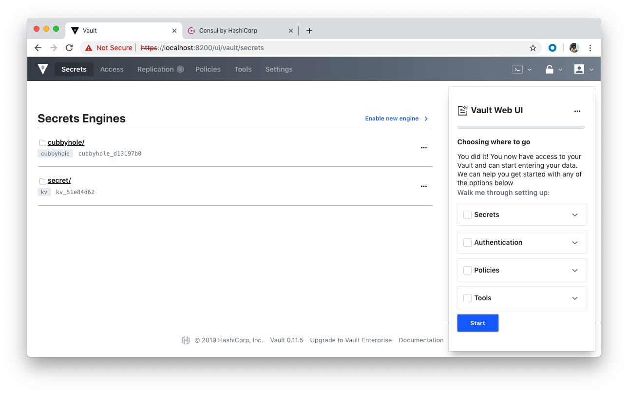Click the Vault Web UI wizard icon
Viewport: 628px width, 393px height.
(x=462, y=111)
